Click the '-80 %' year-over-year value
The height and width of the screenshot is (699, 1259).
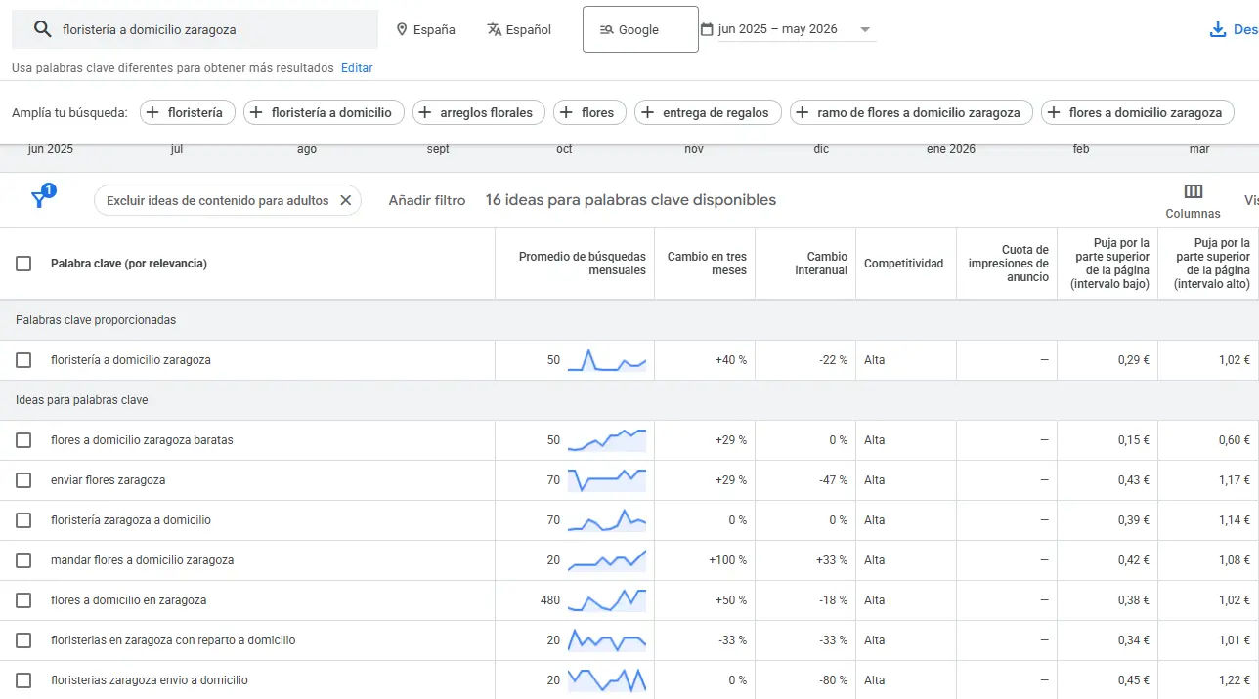(833, 680)
